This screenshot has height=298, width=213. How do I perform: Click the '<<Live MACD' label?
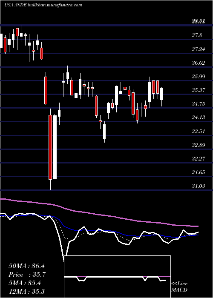tap(179, 287)
